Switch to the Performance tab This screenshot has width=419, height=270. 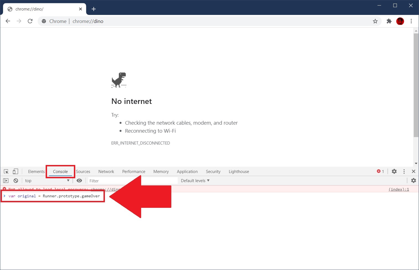point(134,172)
